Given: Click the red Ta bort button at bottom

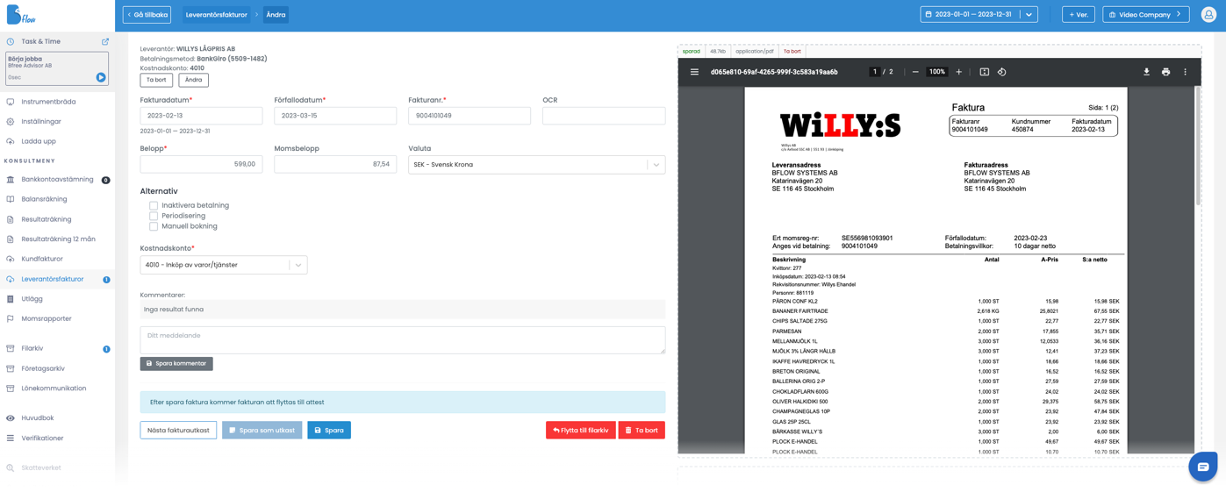Looking at the screenshot, I should (642, 431).
